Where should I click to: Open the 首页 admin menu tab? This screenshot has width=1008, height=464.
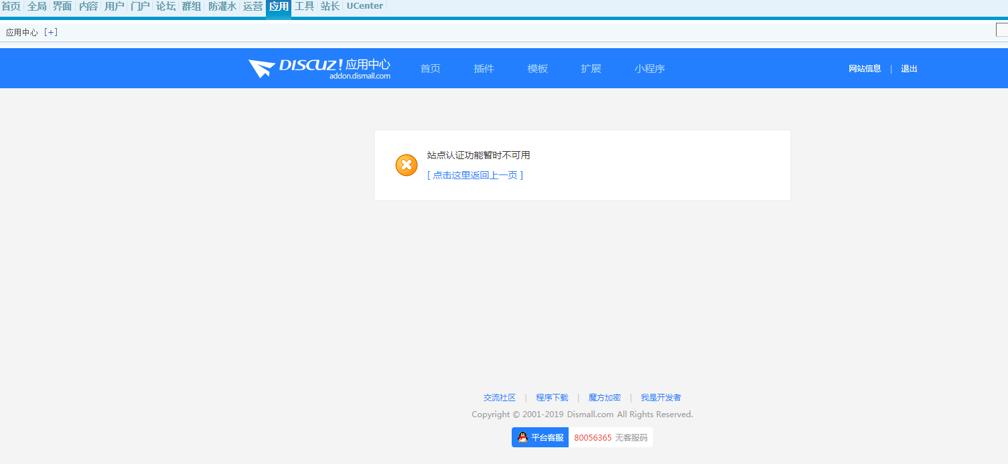[11, 7]
